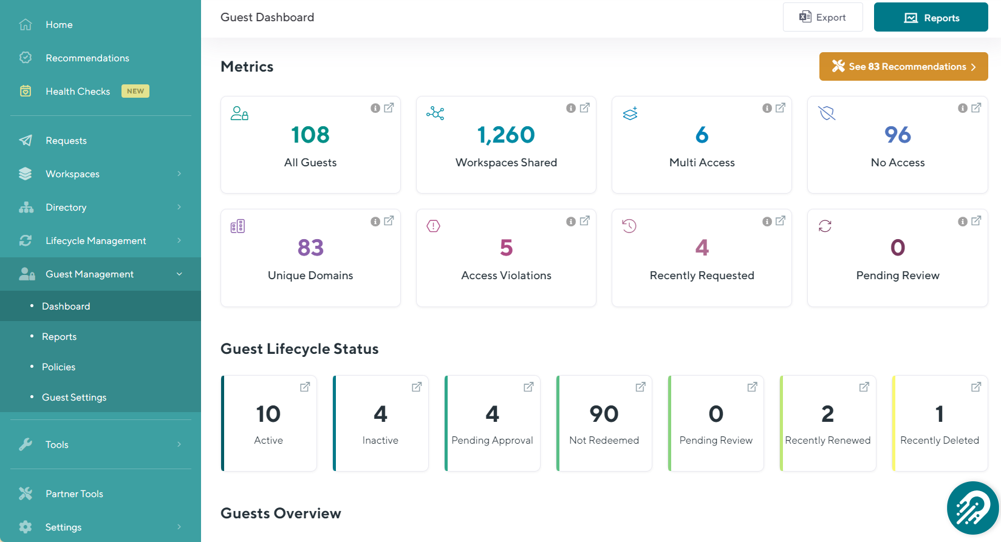This screenshot has width=1001, height=542.
Task: Open external link icon on Workspaces Shared card
Action: 584,108
